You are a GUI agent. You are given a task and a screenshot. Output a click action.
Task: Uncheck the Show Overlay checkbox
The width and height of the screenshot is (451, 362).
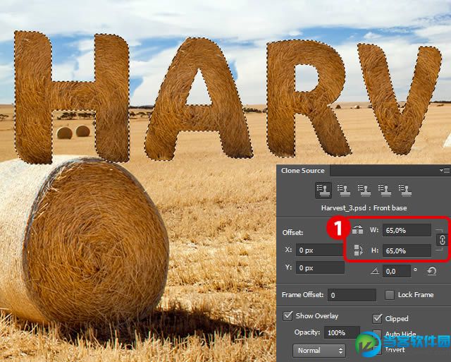click(x=288, y=315)
